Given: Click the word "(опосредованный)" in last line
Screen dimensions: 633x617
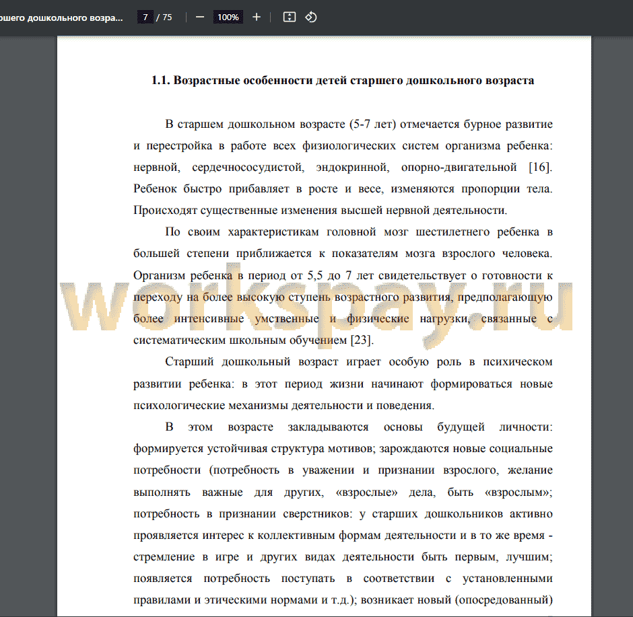Looking at the screenshot, I should point(504,600).
